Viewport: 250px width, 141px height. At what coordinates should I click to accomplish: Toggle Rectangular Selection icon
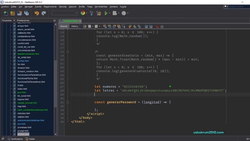pyautogui.click(x=123, y=26)
